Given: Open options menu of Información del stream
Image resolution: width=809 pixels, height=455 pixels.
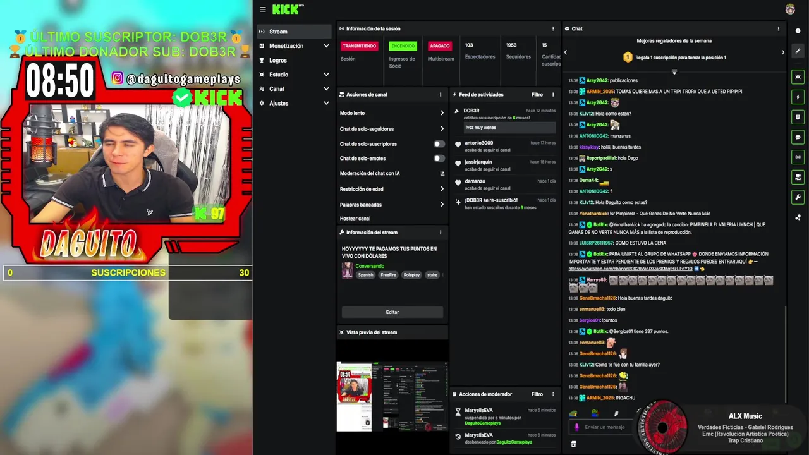Looking at the screenshot, I should point(441,233).
